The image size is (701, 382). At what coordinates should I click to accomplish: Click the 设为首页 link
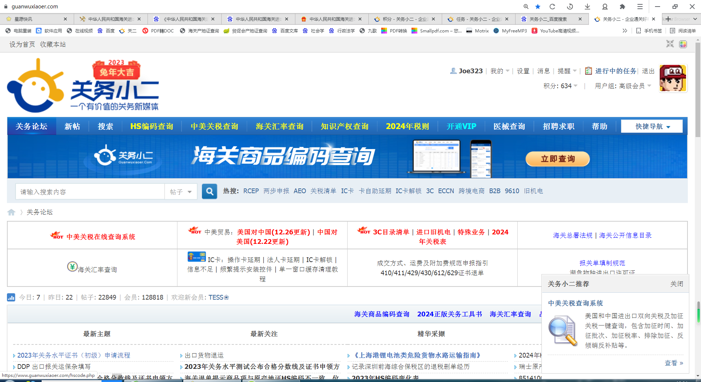[x=22, y=44]
